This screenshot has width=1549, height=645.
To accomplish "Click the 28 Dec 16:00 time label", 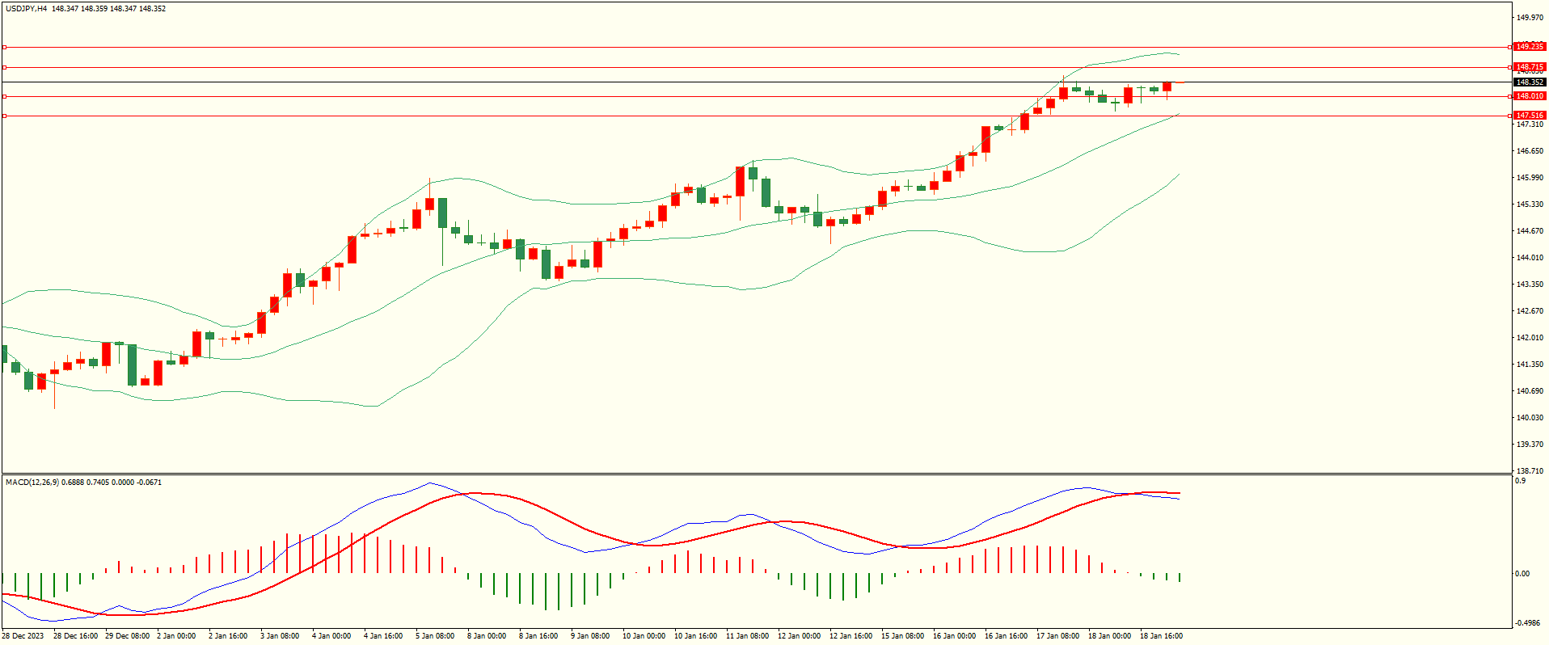I will [76, 636].
